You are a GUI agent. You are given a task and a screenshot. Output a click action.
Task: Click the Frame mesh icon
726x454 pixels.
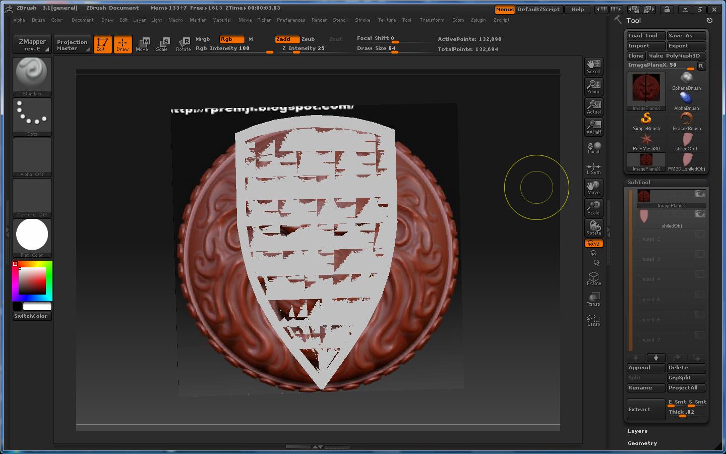coord(593,278)
